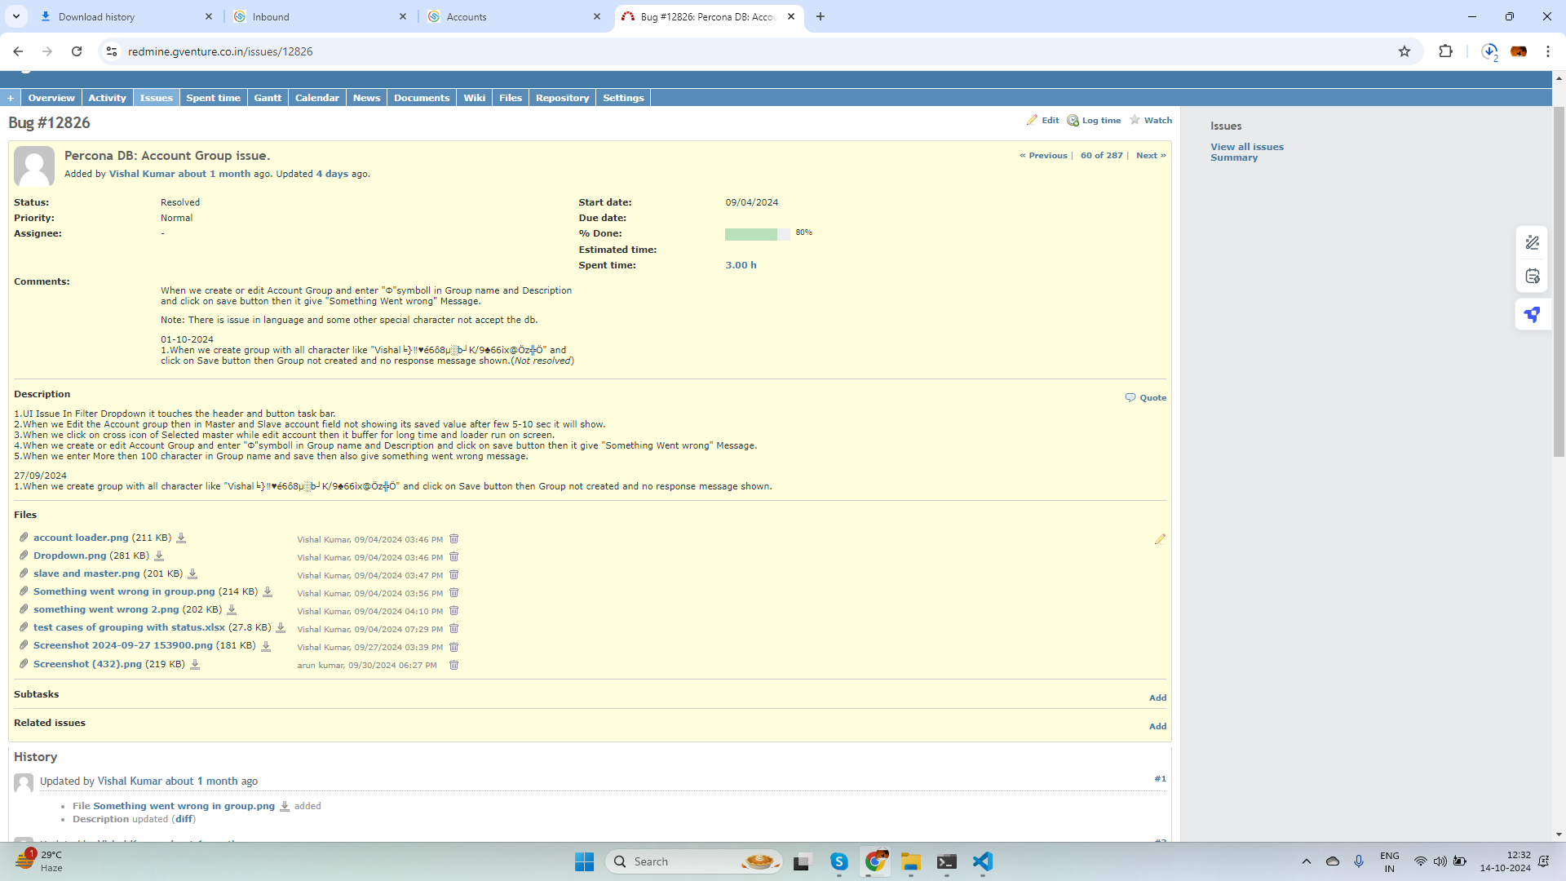Click the Quote speech bubble icon
This screenshot has height=881, width=1566.
coord(1130,397)
